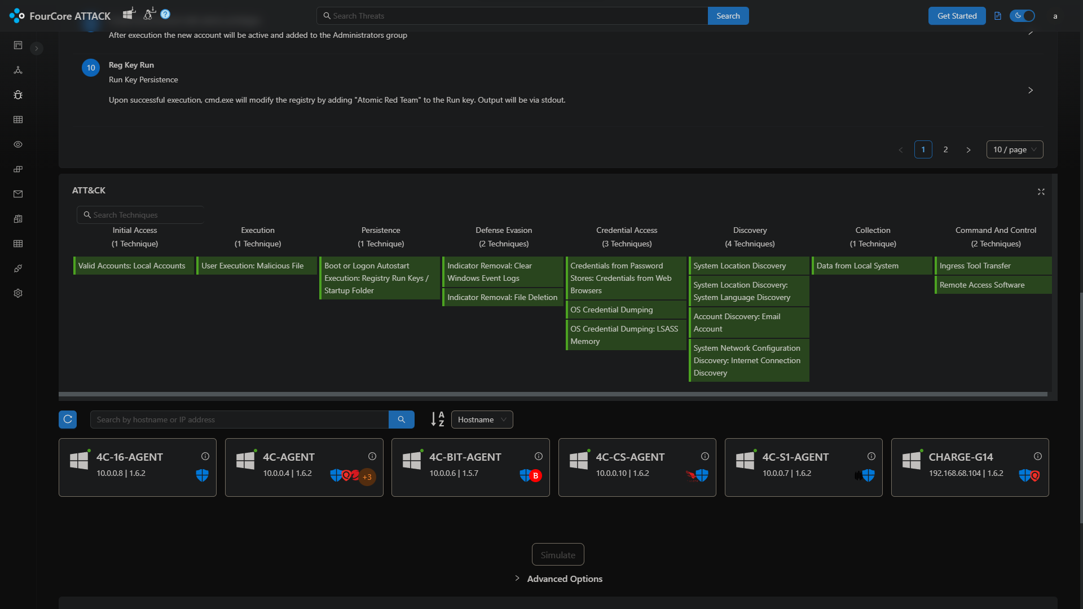Click the Simulate button

[558, 555]
